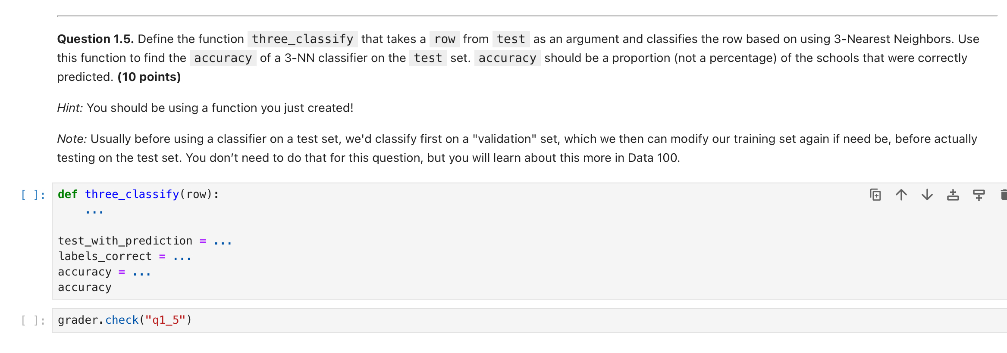The height and width of the screenshot is (353, 1007).
Task: Click the duplicate cell icon
Action: pyautogui.click(x=876, y=195)
